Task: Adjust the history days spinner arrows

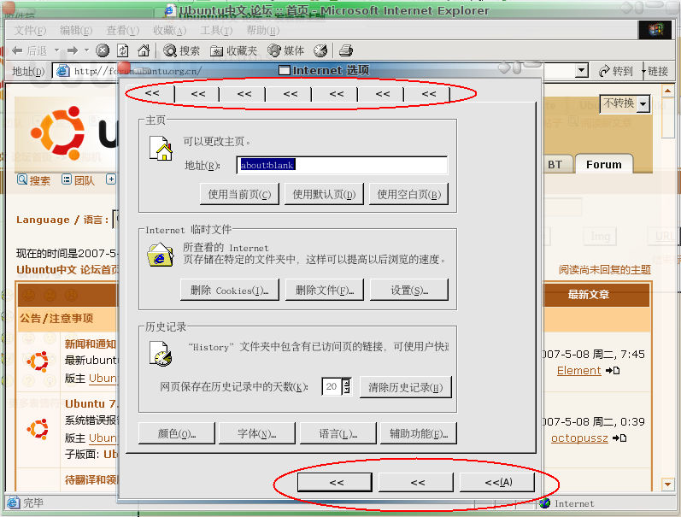Action: [x=347, y=386]
